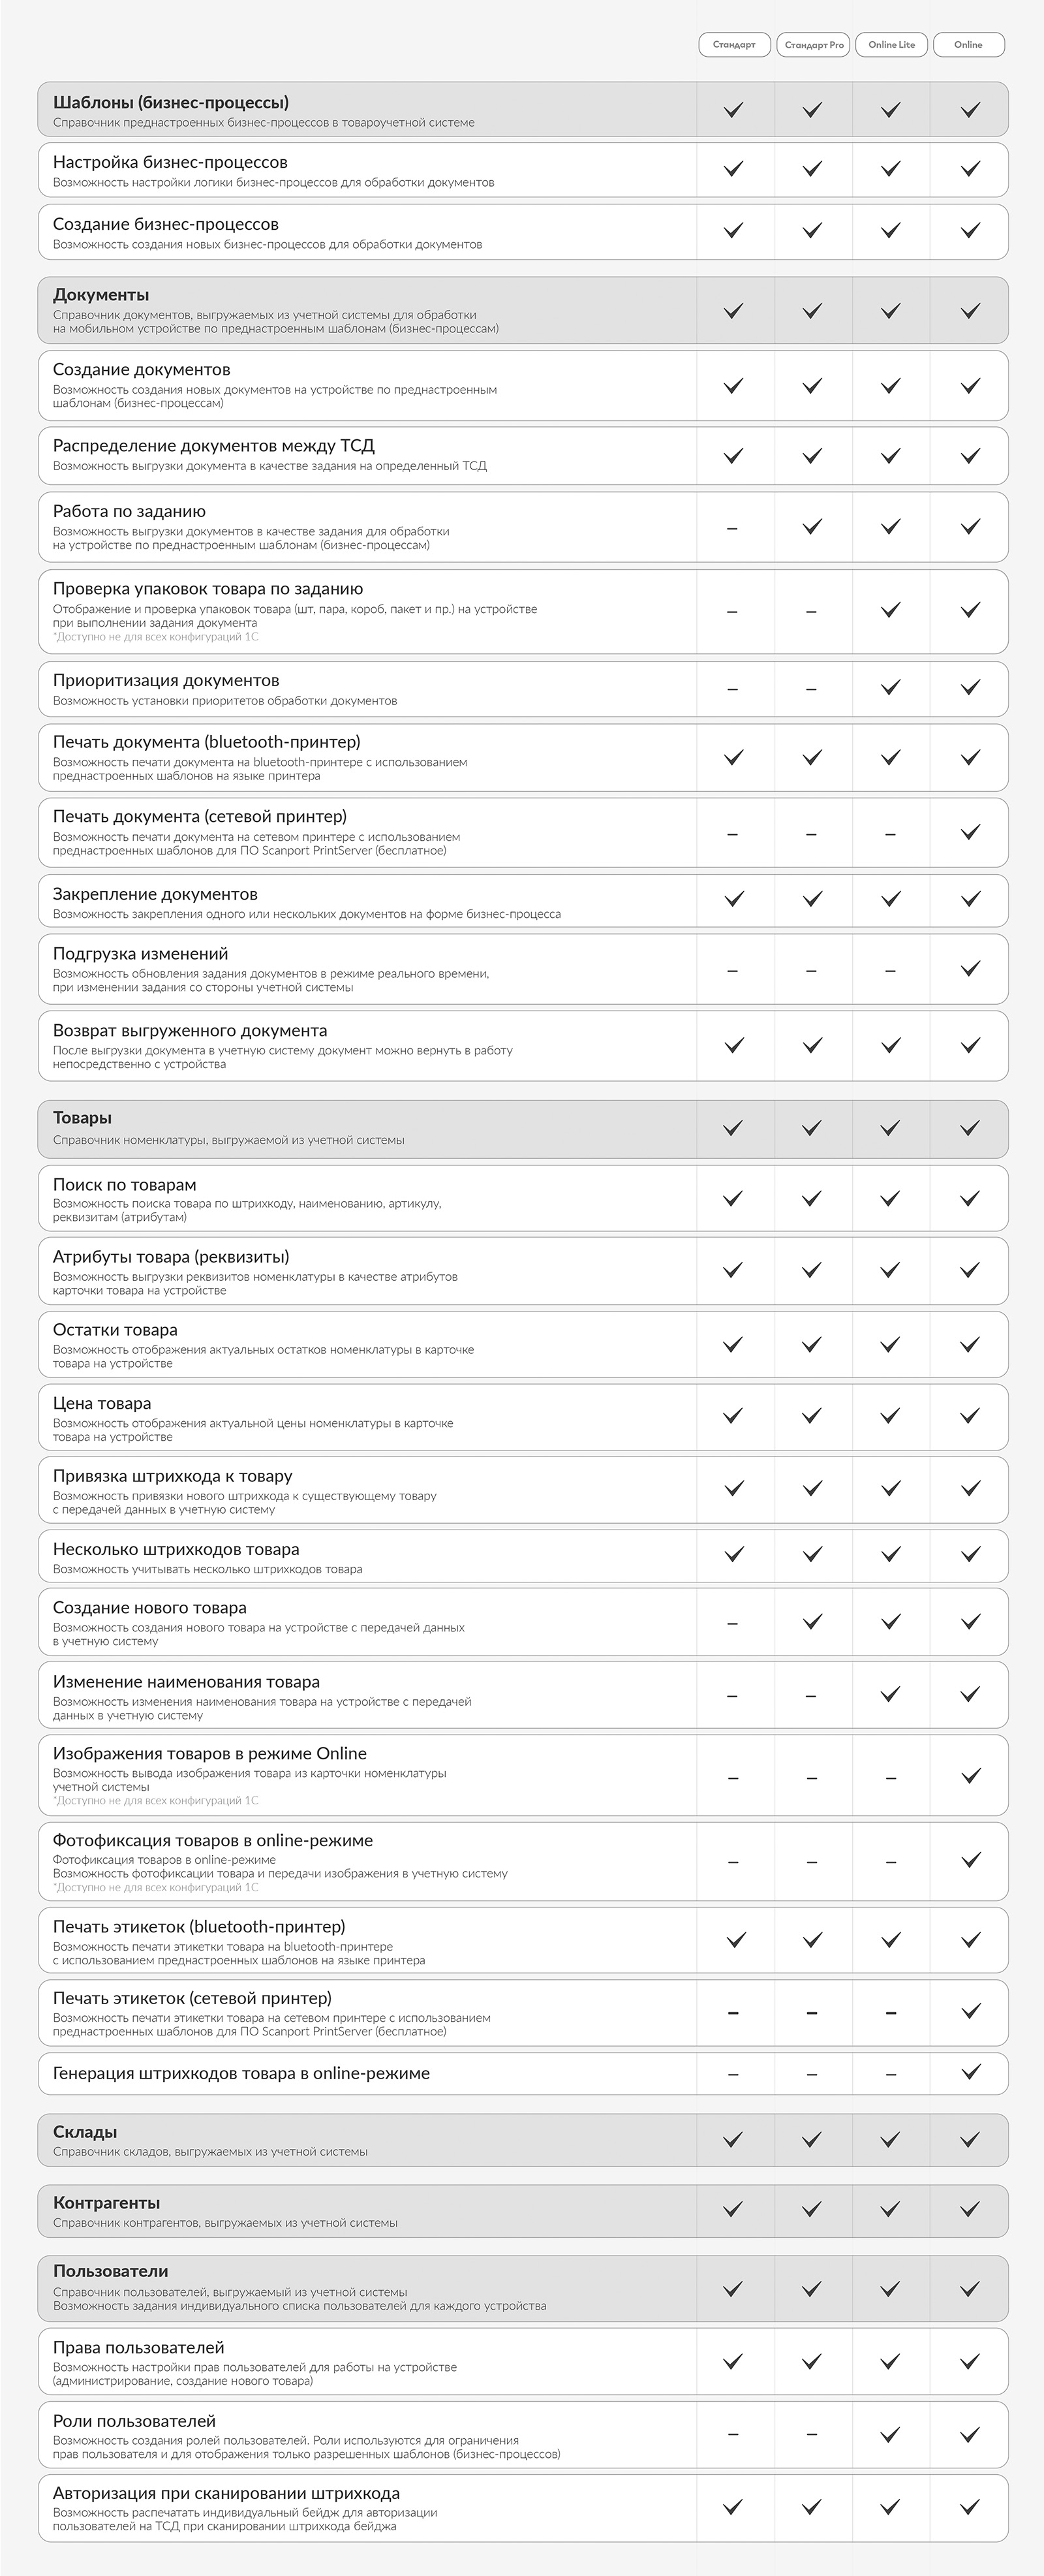Expand the Документы section header
Viewport: 1044px width, 2576px height.
(x=523, y=311)
